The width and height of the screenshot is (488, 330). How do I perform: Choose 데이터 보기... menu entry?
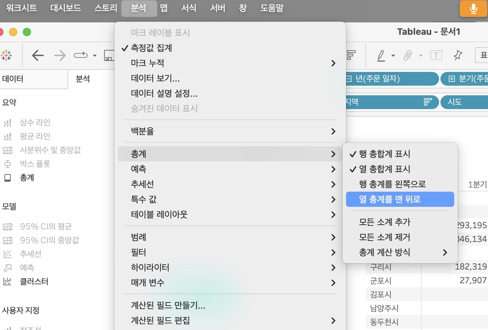(230, 78)
